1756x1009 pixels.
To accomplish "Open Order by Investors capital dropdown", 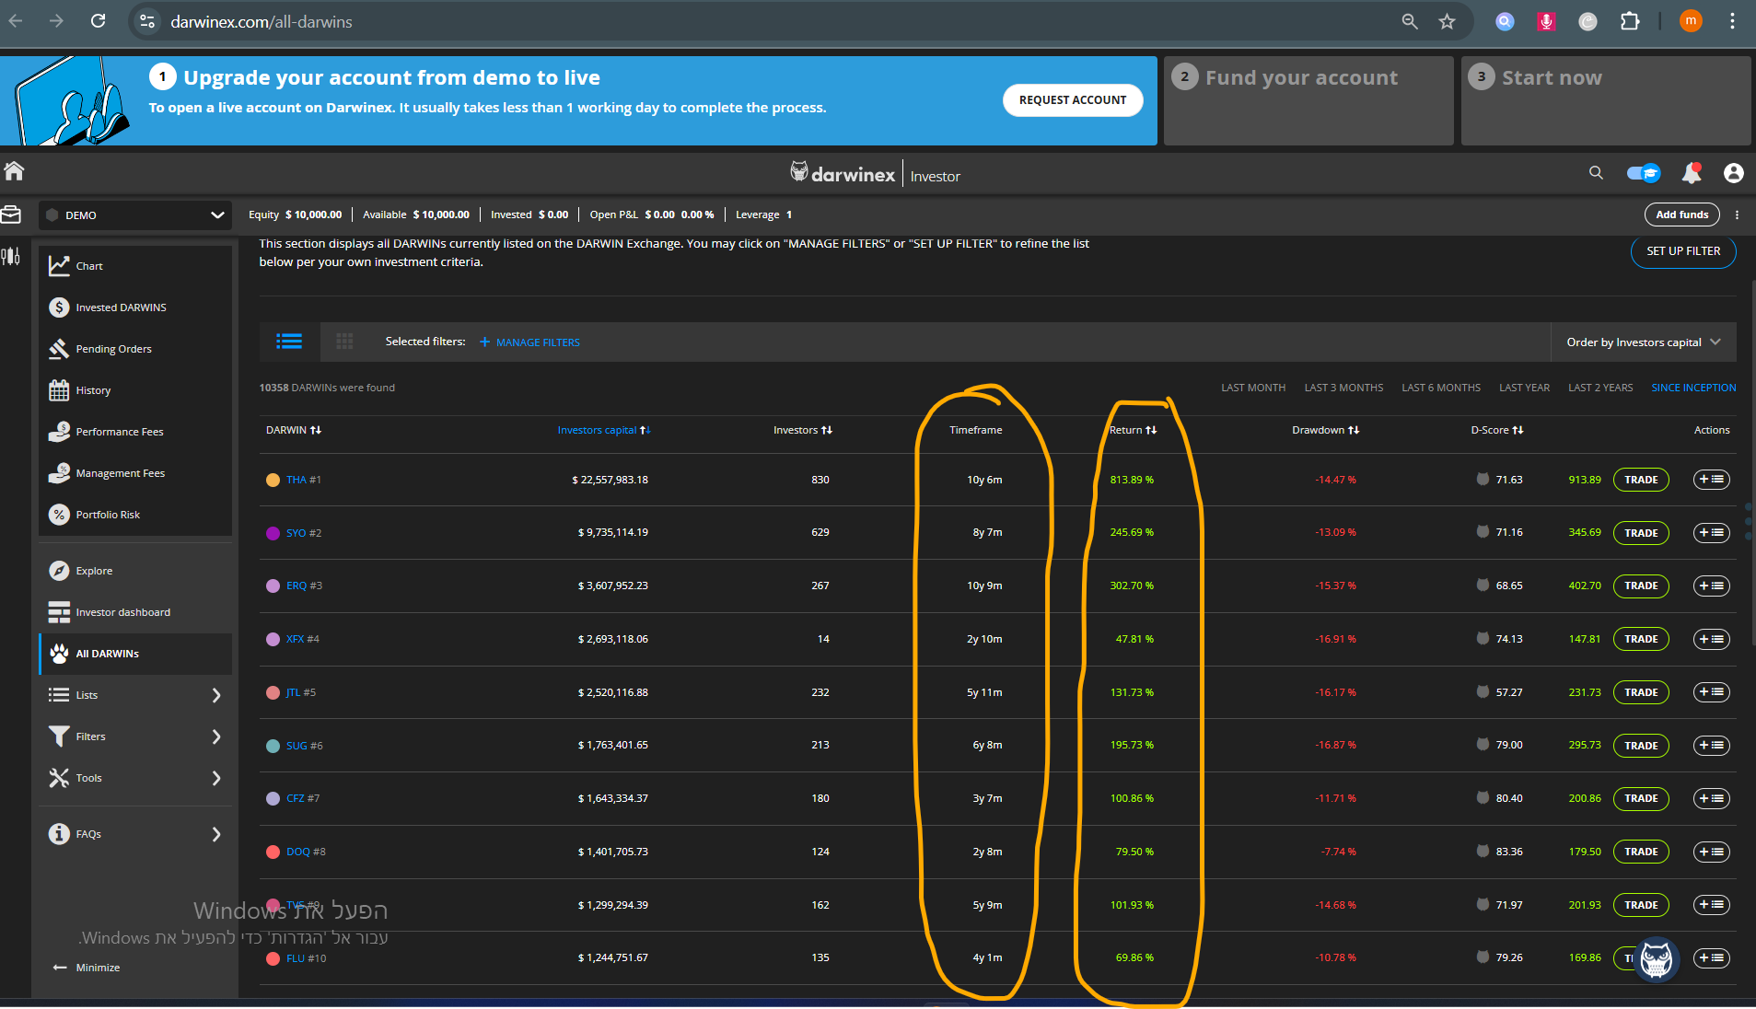I will pos(1644,342).
